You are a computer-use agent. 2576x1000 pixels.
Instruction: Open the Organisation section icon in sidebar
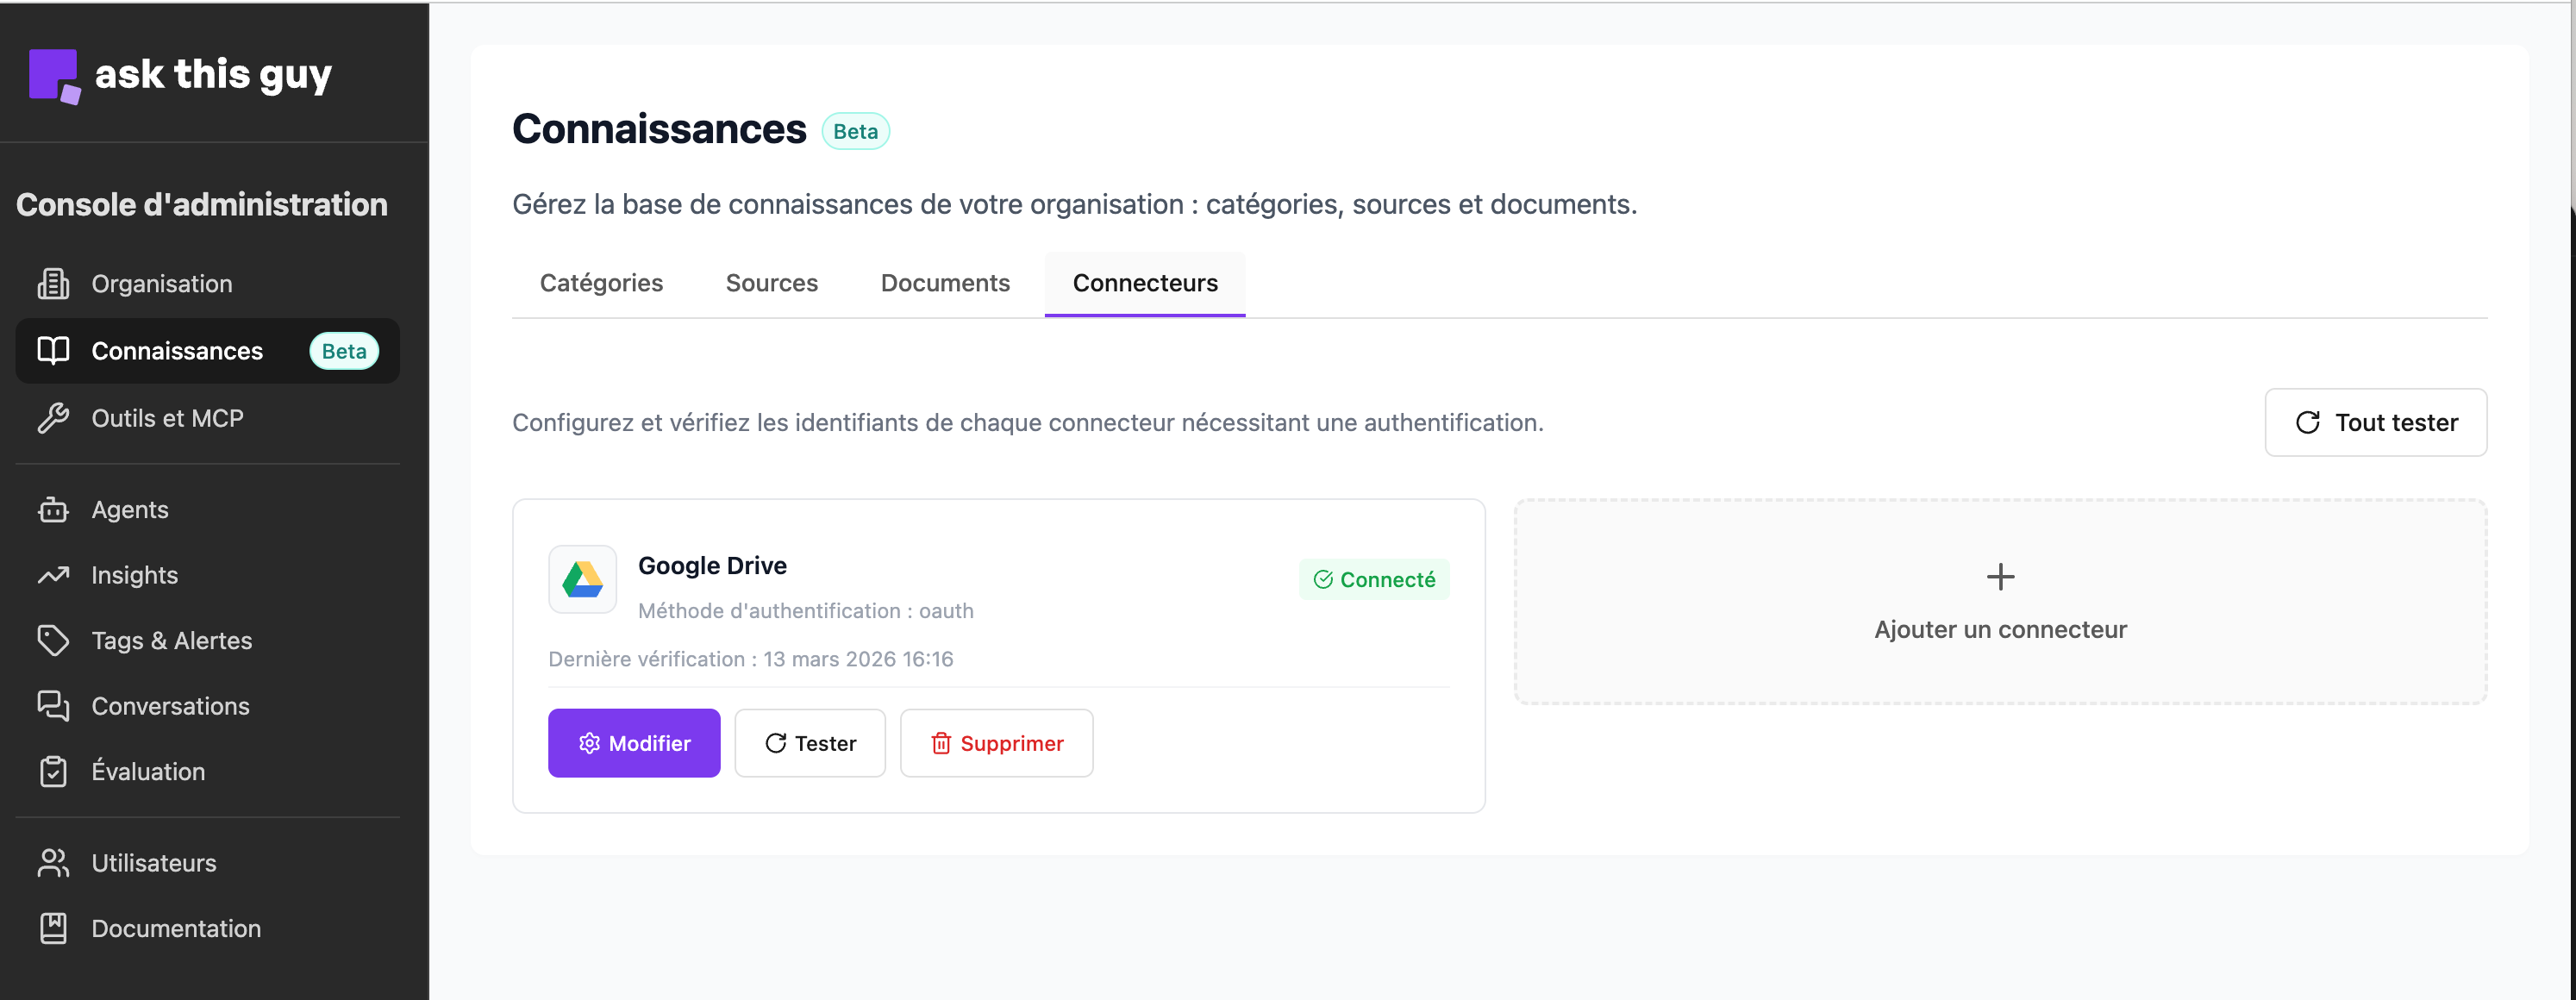pyautogui.click(x=53, y=283)
